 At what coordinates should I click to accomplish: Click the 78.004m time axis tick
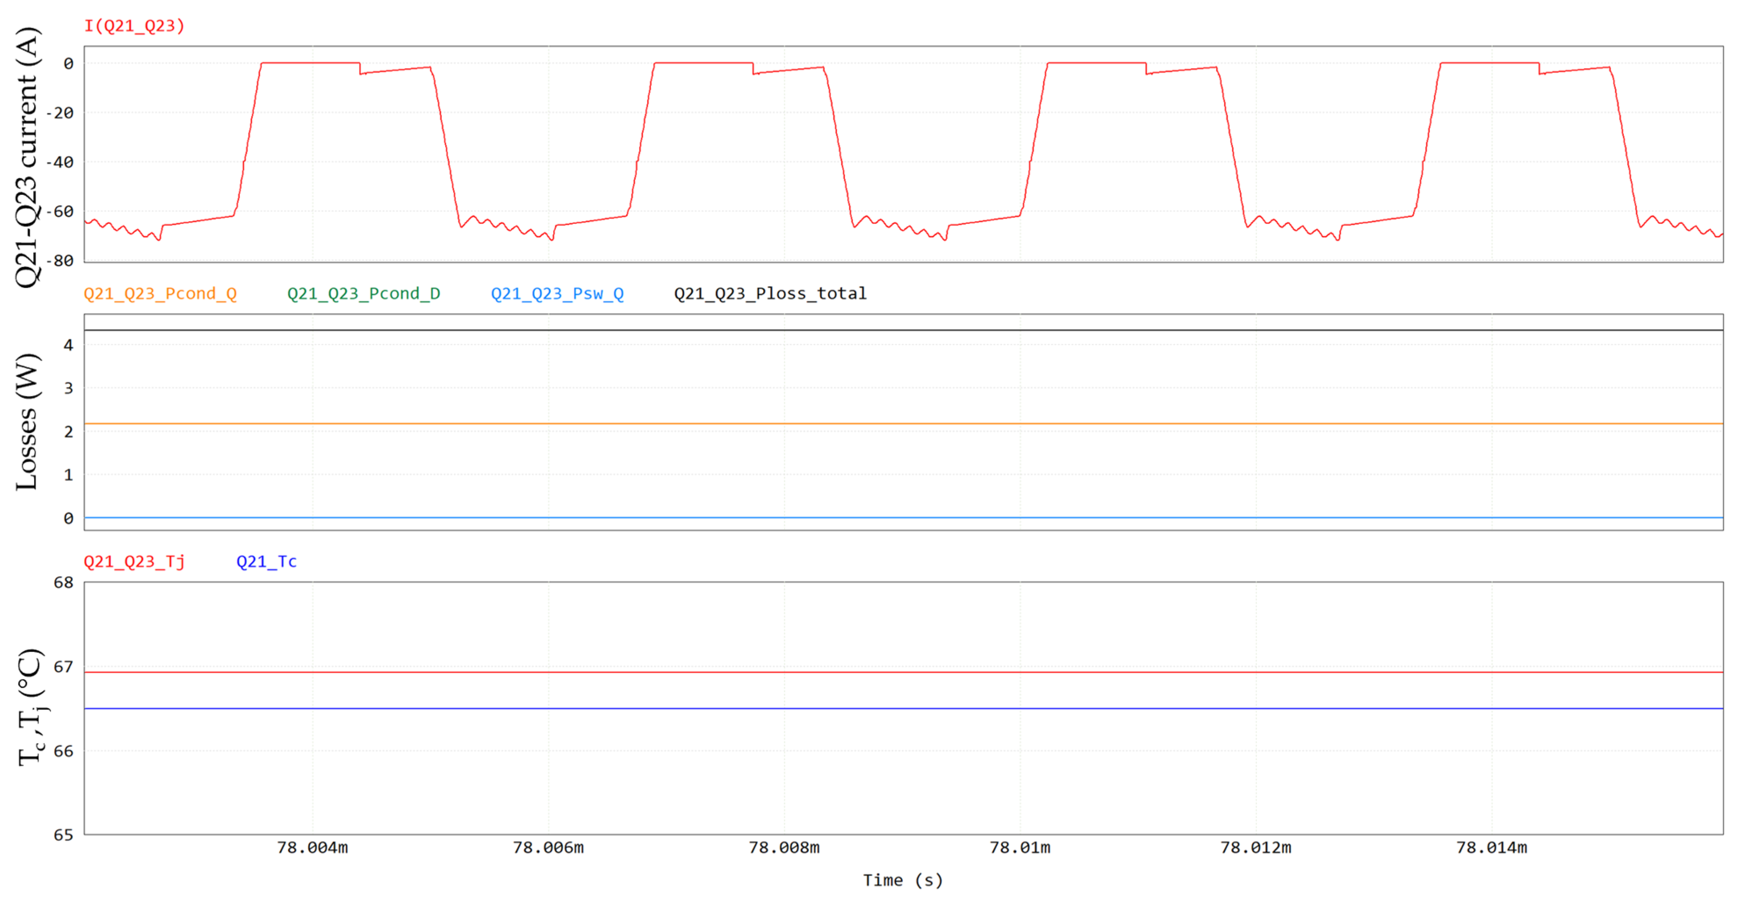[312, 847]
